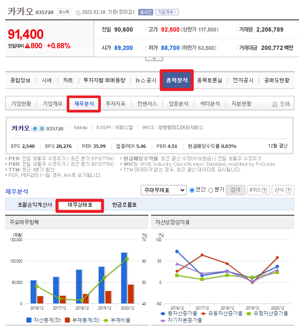Click the 2019/12 debt ratio data point
The image size is (299, 329).
pos(105,277)
